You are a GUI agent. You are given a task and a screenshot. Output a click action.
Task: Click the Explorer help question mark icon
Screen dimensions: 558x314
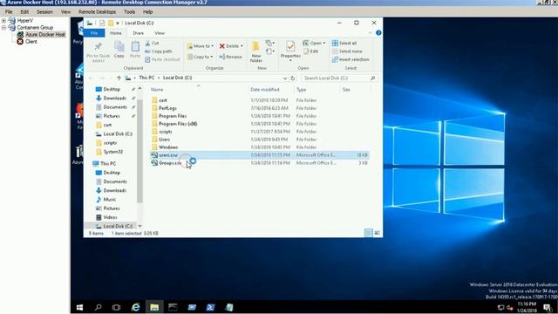coord(378,33)
